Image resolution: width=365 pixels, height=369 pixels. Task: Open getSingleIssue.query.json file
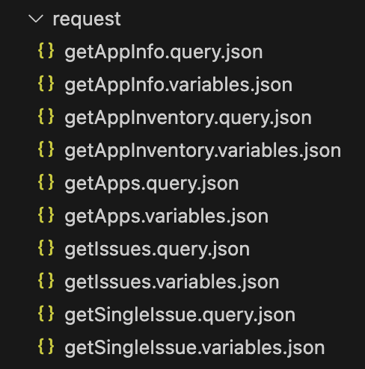[x=180, y=316]
